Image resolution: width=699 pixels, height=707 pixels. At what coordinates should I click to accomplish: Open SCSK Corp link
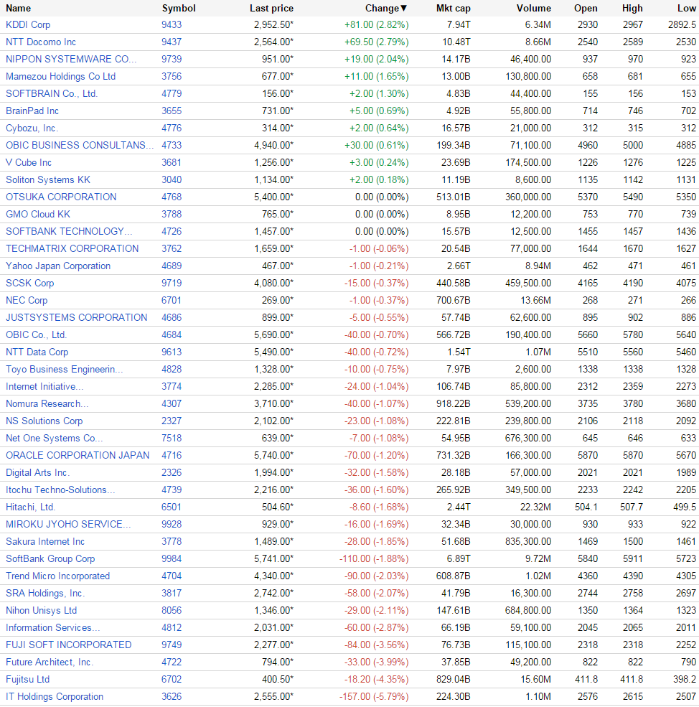coord(29,284)
